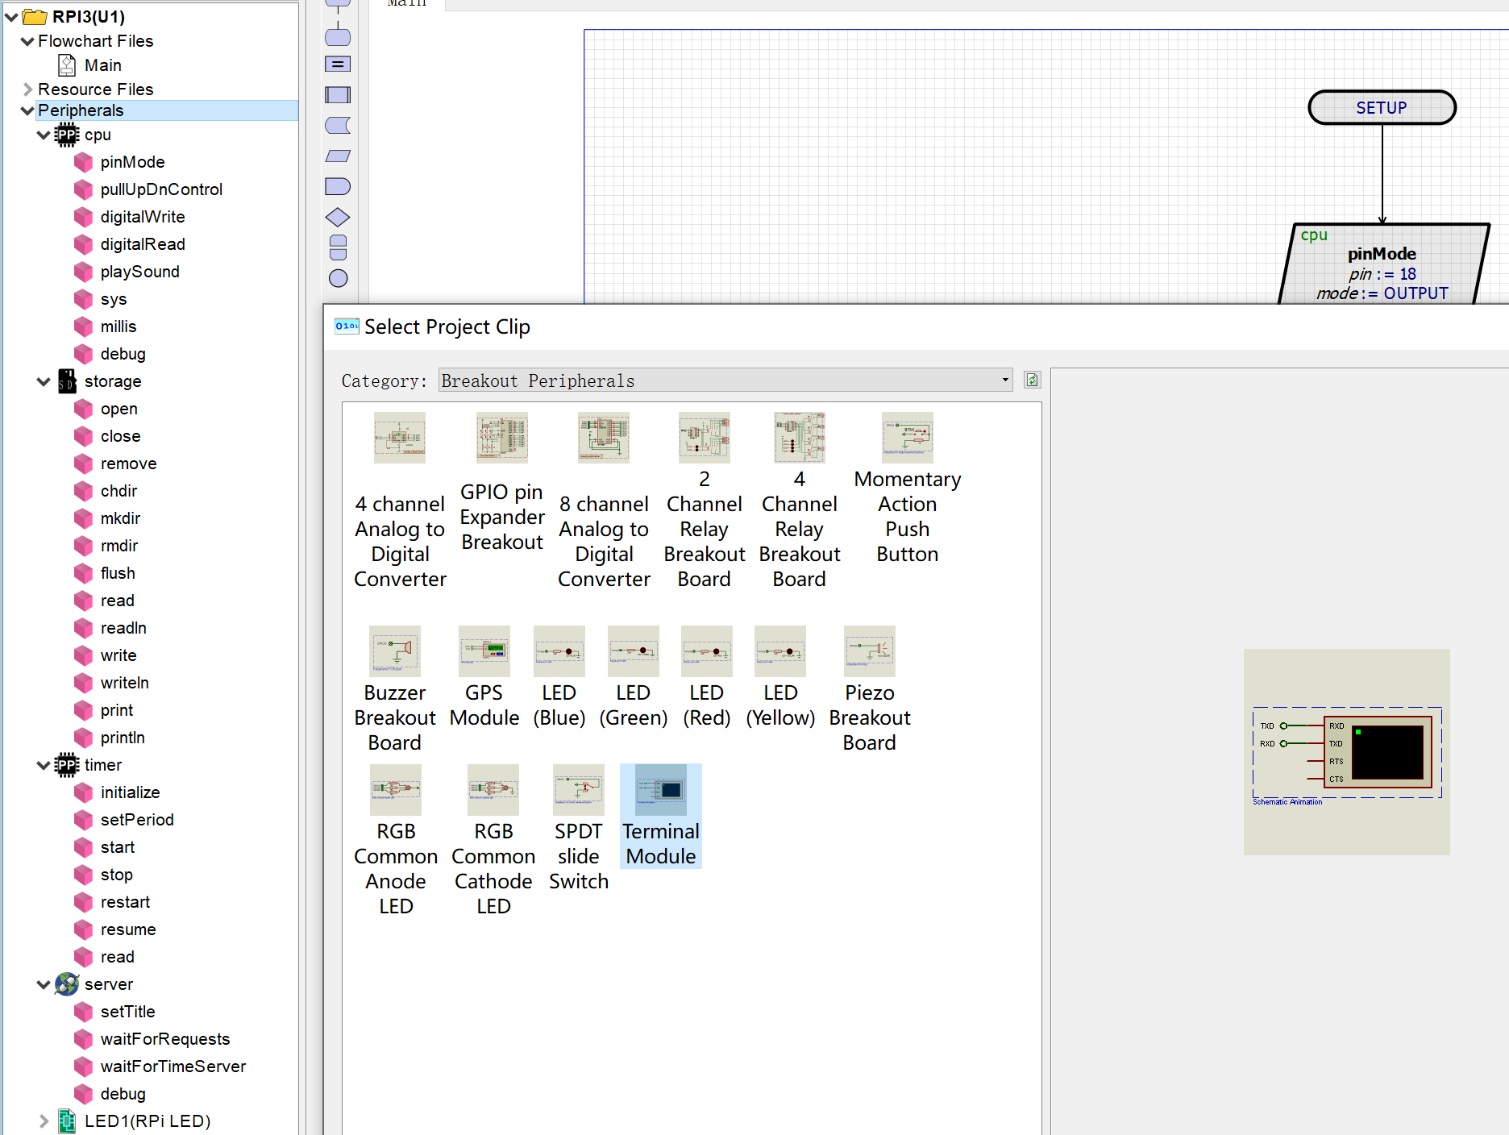Image resolution: width=1509 pixels, height=1135 pixels.
Task: Collapse the Peripherals node
Action: (27, 110)
